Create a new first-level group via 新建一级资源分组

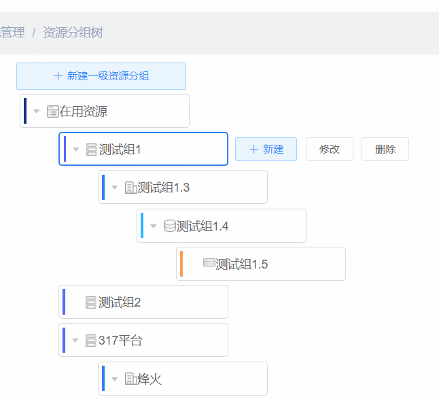click(101, 76)
